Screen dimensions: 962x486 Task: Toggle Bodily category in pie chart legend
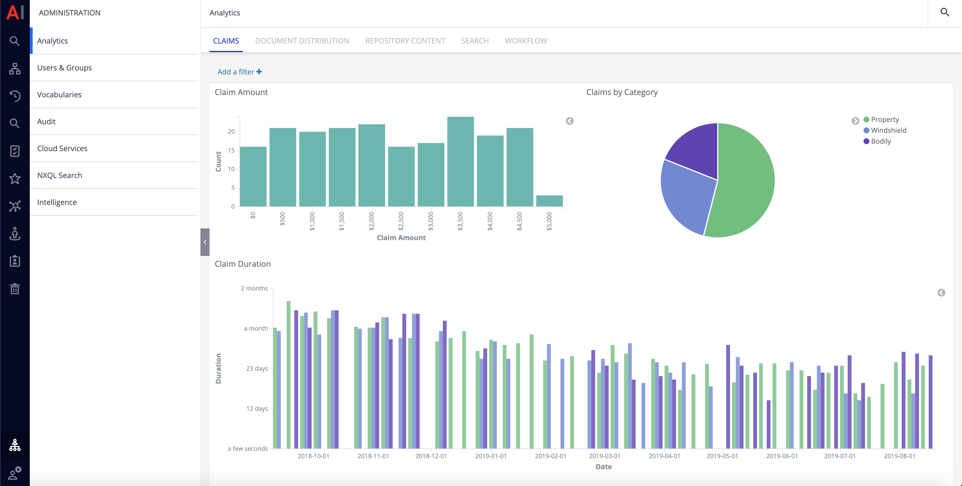[880, 141]
